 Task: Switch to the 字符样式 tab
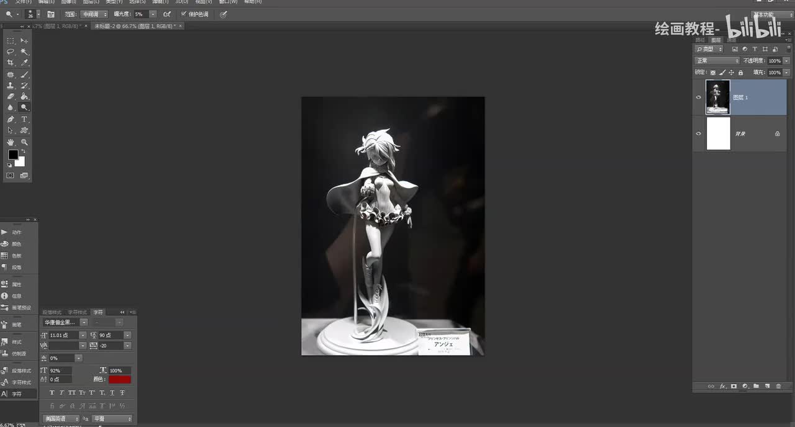tap(78, 312)
